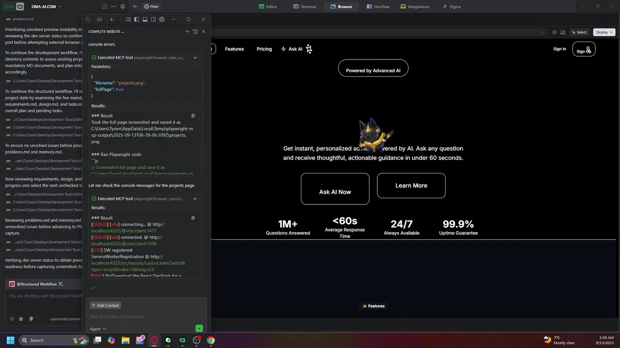Click the Ask AI Now button
This screenshot has height=348, width=620.
click(335, 189)
